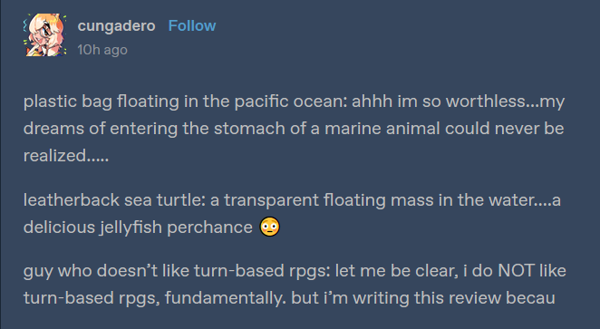Open the cungadero username link

(x=116, y=26)
